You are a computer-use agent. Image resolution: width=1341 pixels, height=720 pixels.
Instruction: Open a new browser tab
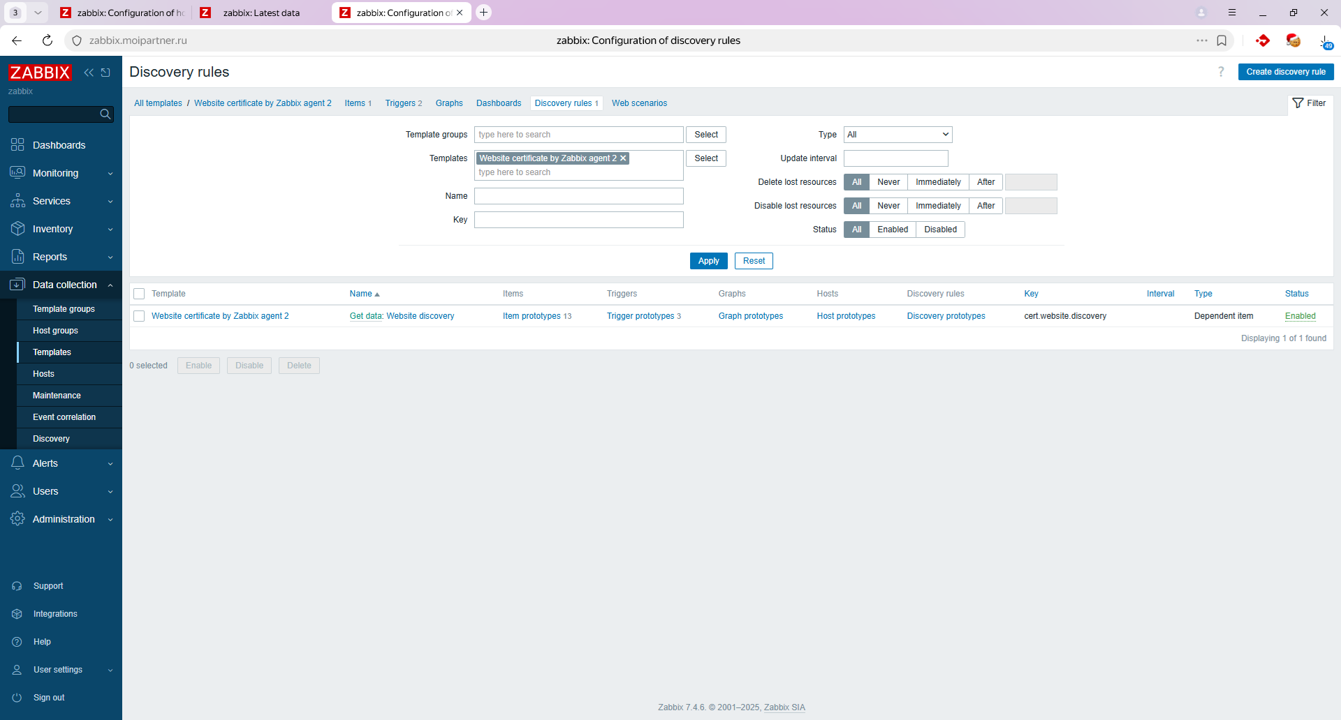click(483, 13)
